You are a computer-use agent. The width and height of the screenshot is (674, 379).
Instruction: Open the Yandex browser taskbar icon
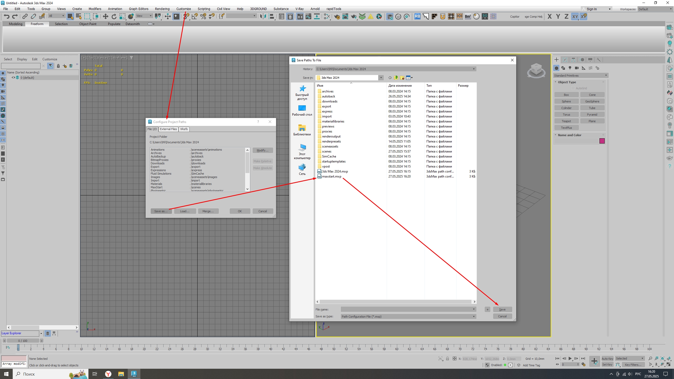point(108,374)
